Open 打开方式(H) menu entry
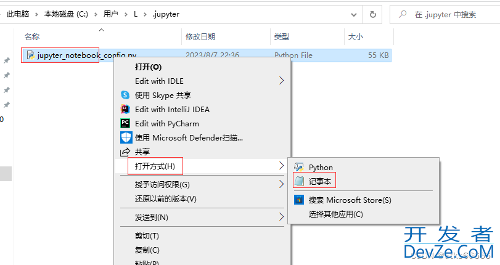The height and width of the screenshot is (265, 500). [155, 166]
